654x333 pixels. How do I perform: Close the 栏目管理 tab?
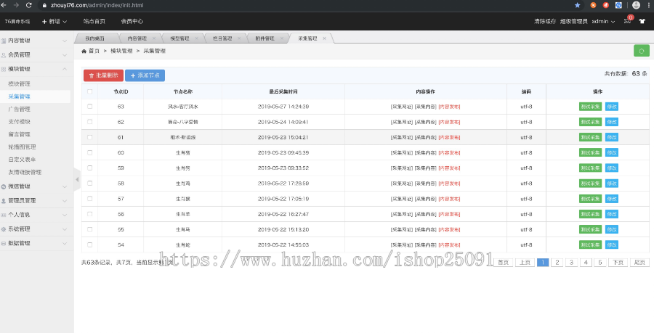tap(239, 38)
